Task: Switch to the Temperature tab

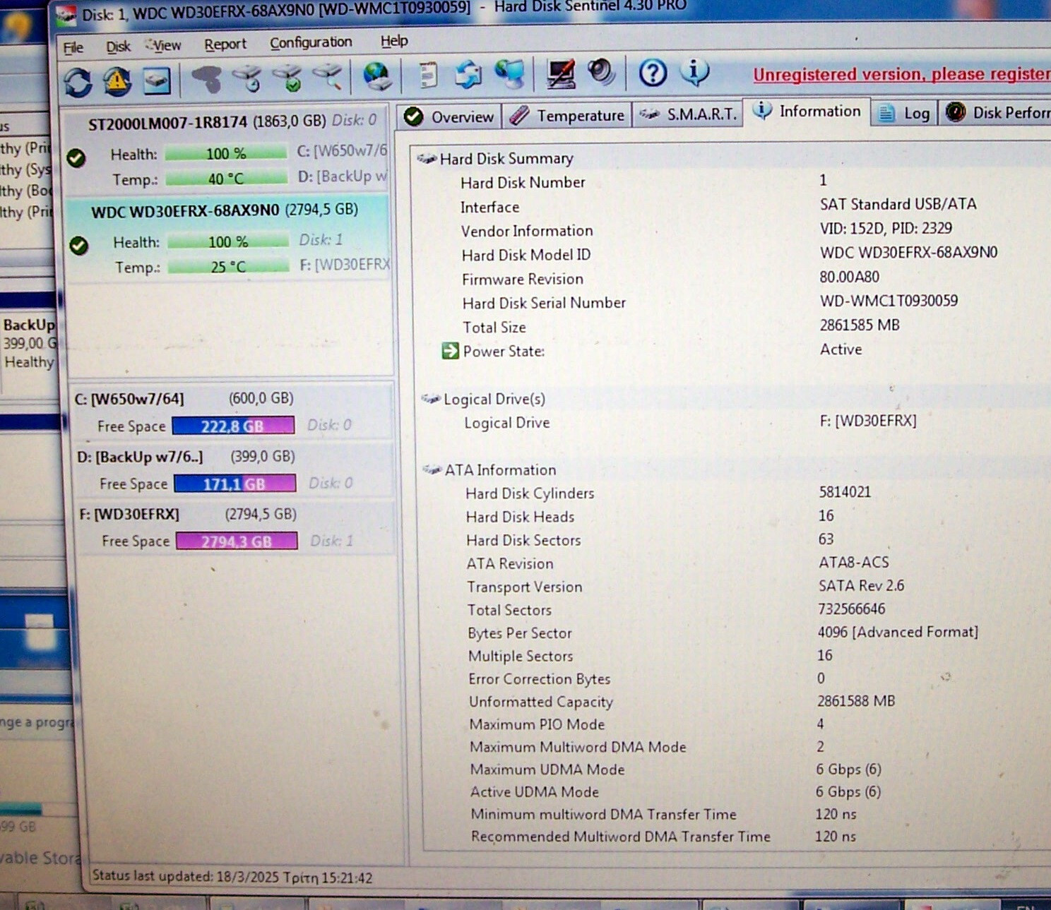Action: click(x=566, y=115)
